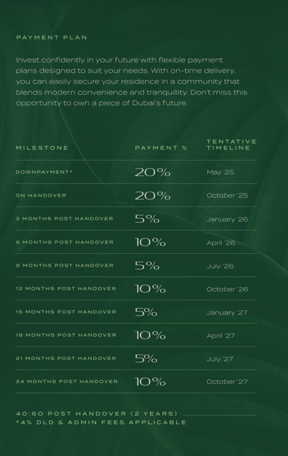The width and height of the screenshot is (288, 456).
Task: Select the ON HANDOVER milestone label
Action: tap(41, 196)
